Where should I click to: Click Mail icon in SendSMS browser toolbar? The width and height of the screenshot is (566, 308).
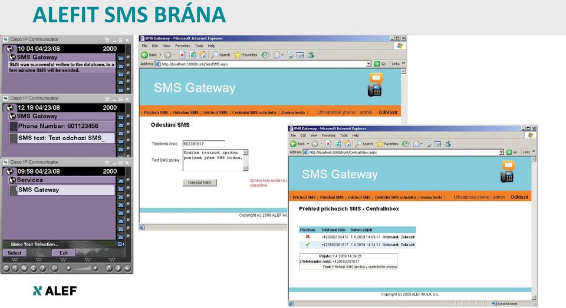277,55
